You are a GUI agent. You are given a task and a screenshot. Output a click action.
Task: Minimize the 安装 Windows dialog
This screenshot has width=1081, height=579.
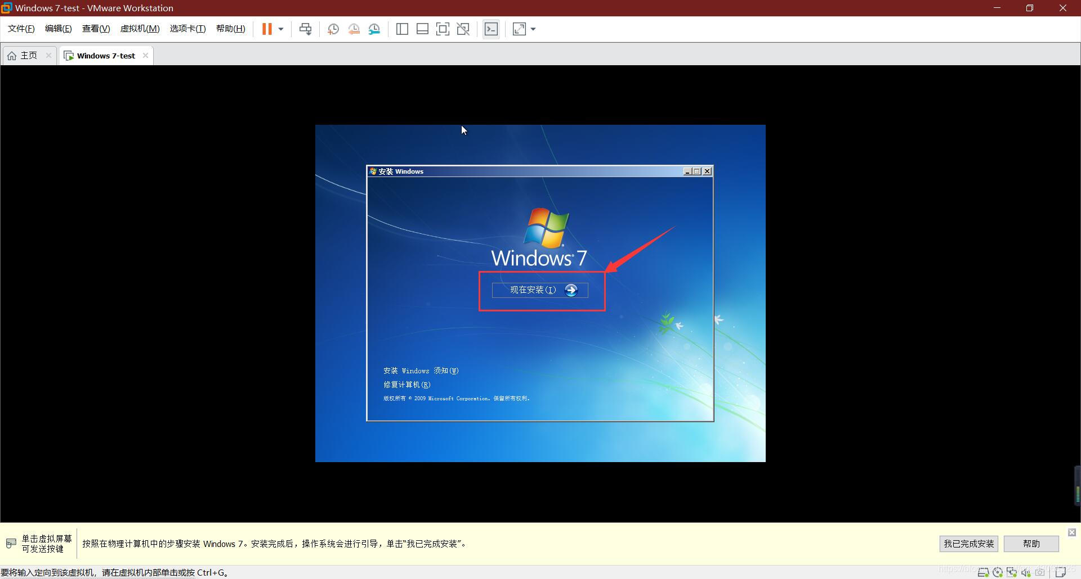(x=687, y=171)
